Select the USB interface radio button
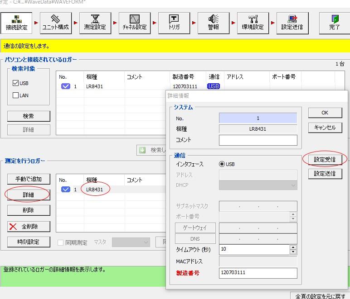The width and height of the screenshot is (350, 299). 222,164
